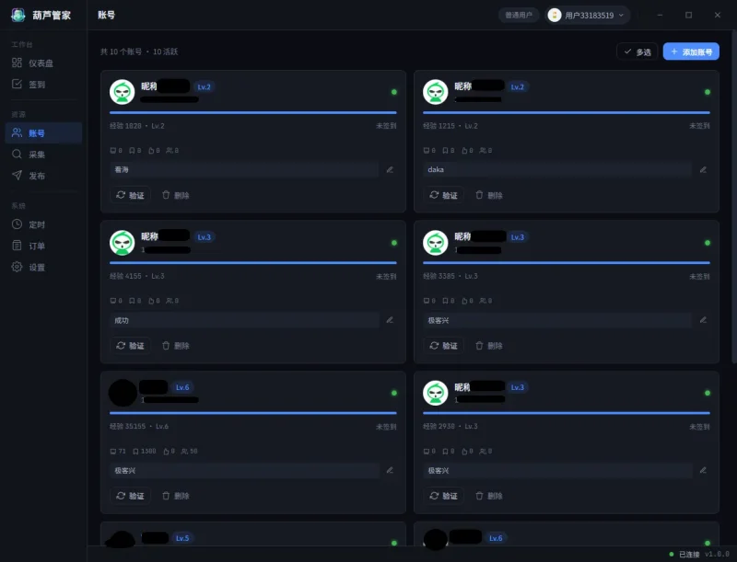Click 未签到 status on the 成功 card
Screen dimensions: 737x562
tap(386, 276)
